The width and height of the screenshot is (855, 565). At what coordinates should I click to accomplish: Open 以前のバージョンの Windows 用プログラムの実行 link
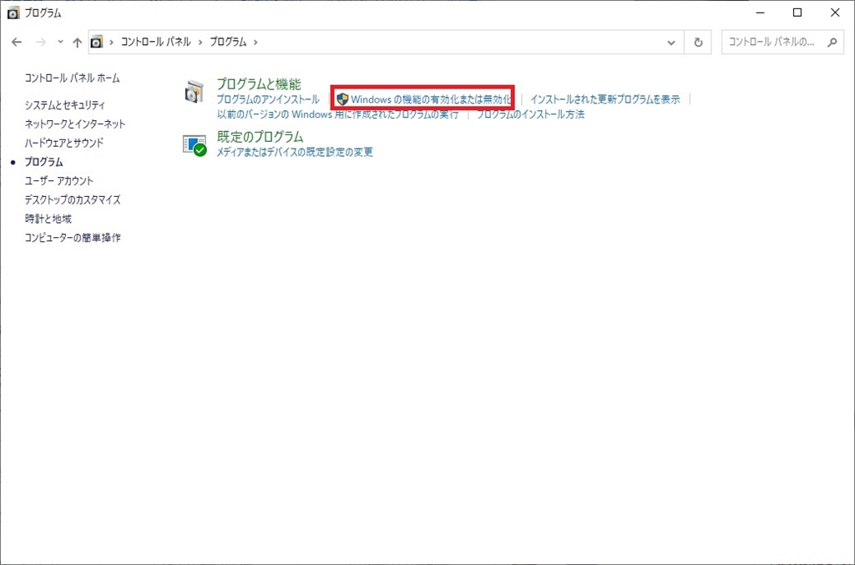pyautogui.click(x=337, y=114)
